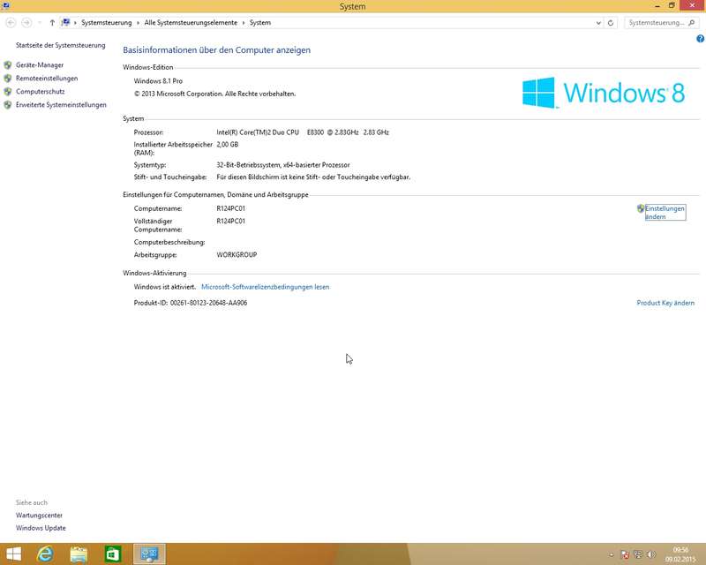Click the Windows Start button
This screenshot has width=706, height=565.
coord(13,554)
